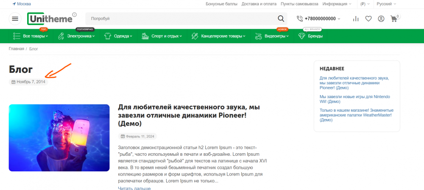Open the Русский language selector
The height and width of the screenshot is (190, 424).
[x=386, y=4]
